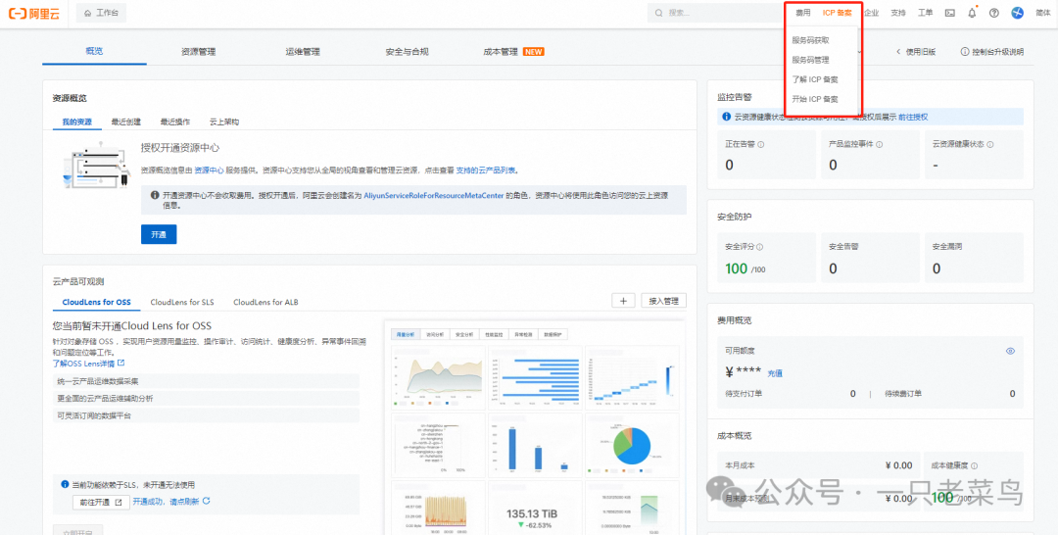Switch to the 概览 tab
The width and height of the screenshot is (1058, 535).
click(x=94, y=51)
